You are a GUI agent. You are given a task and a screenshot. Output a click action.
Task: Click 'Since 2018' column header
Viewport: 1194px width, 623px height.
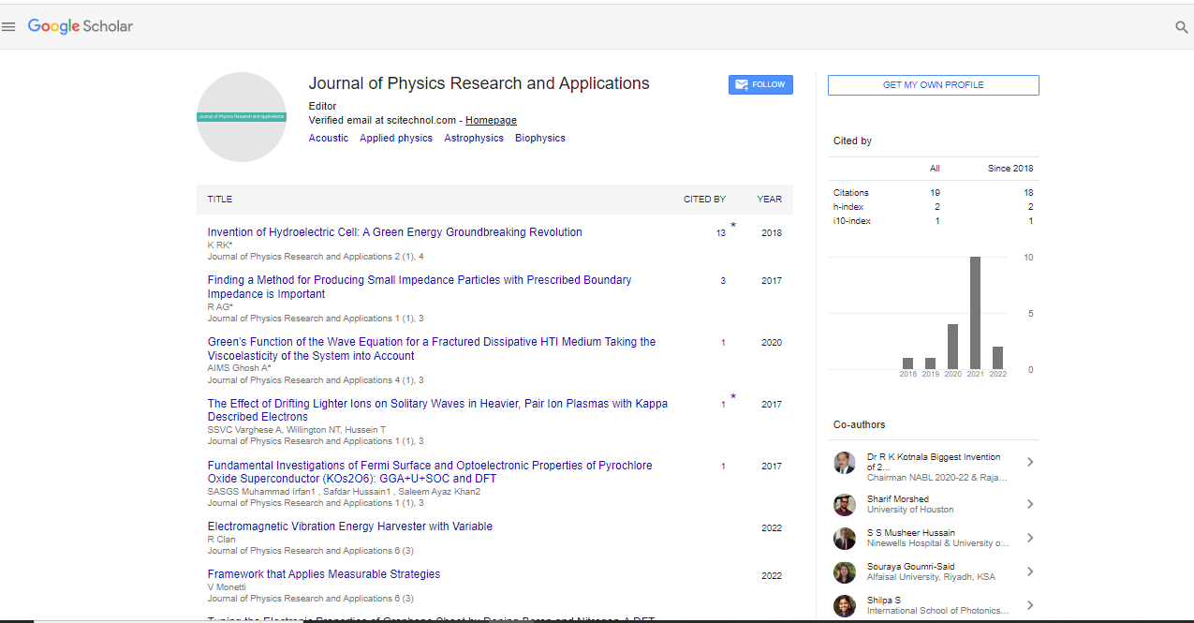(1010, 169)
